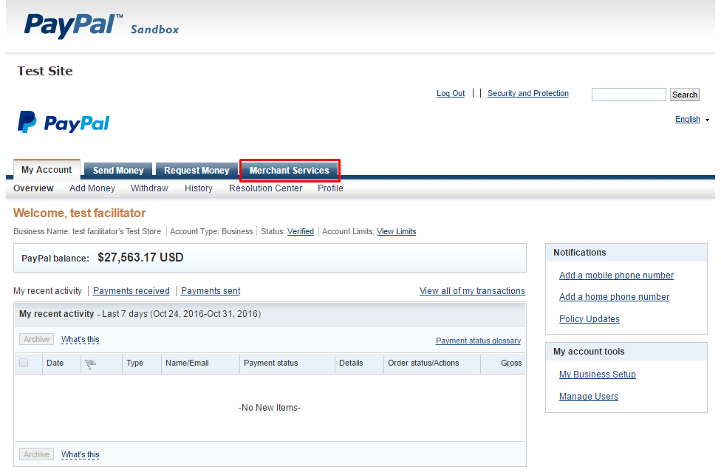
Task: Click the PayPal Sandbox logo
Action: [101, 25]
